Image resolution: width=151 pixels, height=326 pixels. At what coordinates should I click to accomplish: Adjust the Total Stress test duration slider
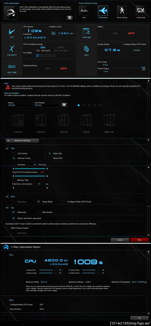[30, 188]
